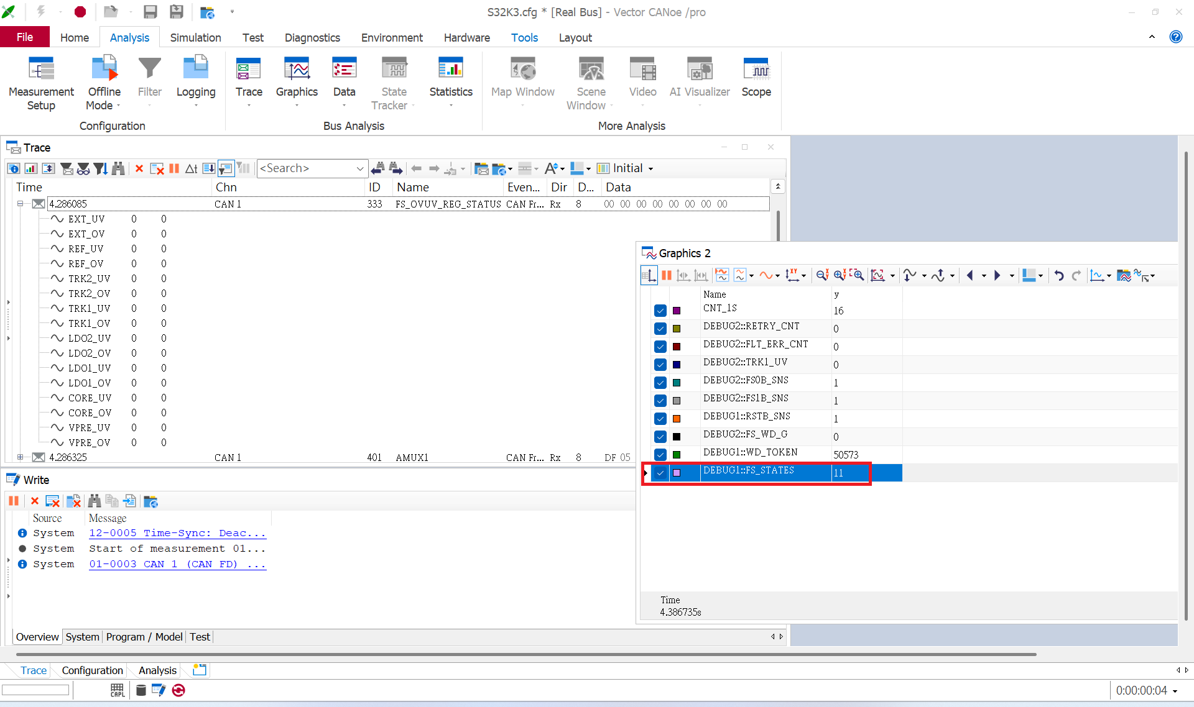Image resolution: width=1194 pixels, height=707 pixels.
Task: Open the Measurement Setup window
Action: 41,84
